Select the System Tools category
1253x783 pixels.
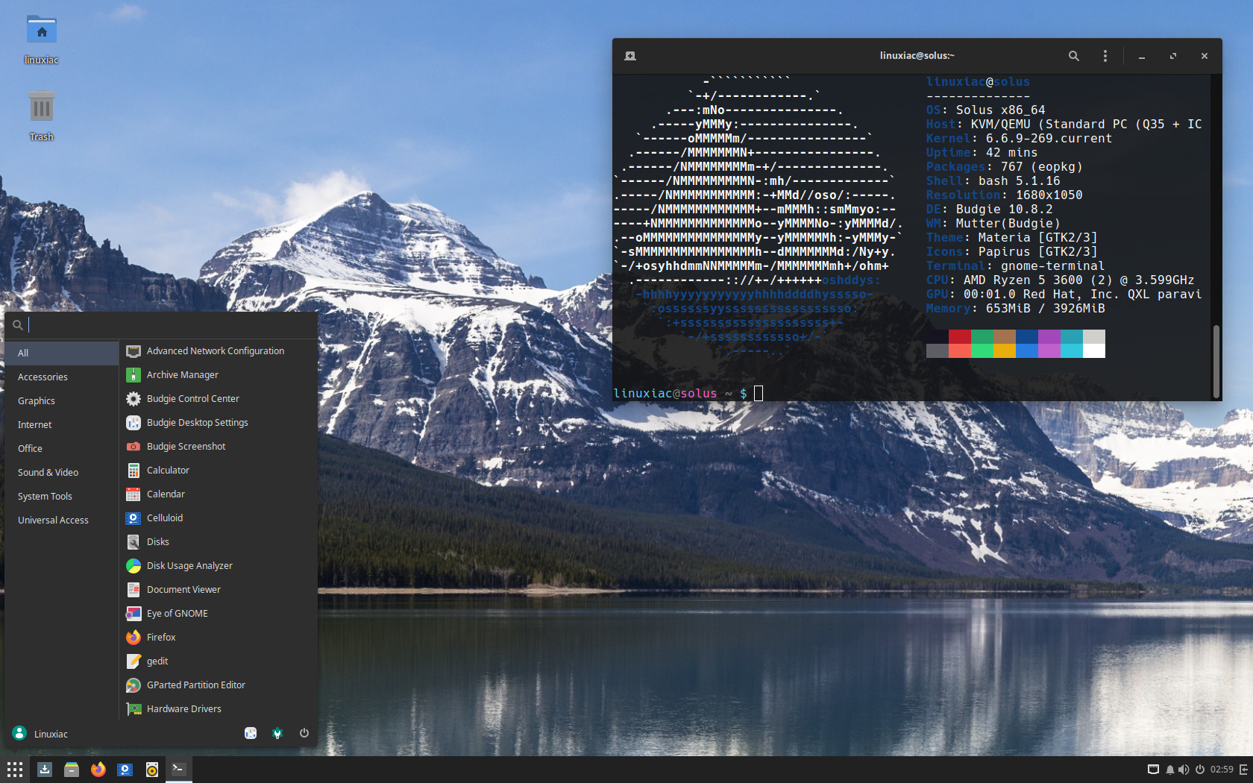(62, 496)
